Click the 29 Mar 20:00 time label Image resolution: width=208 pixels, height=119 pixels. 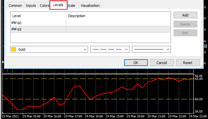136,116
